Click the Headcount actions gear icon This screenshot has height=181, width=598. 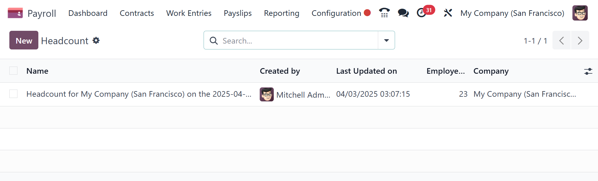coord(96,40)
